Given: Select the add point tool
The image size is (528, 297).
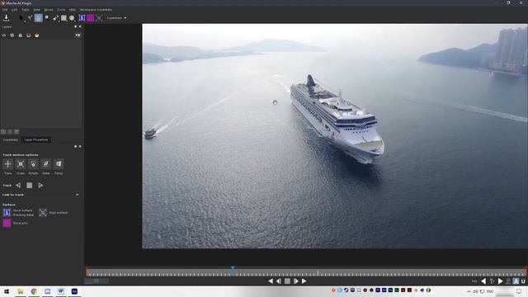Looking at the screenshot, I should [30, 18].
